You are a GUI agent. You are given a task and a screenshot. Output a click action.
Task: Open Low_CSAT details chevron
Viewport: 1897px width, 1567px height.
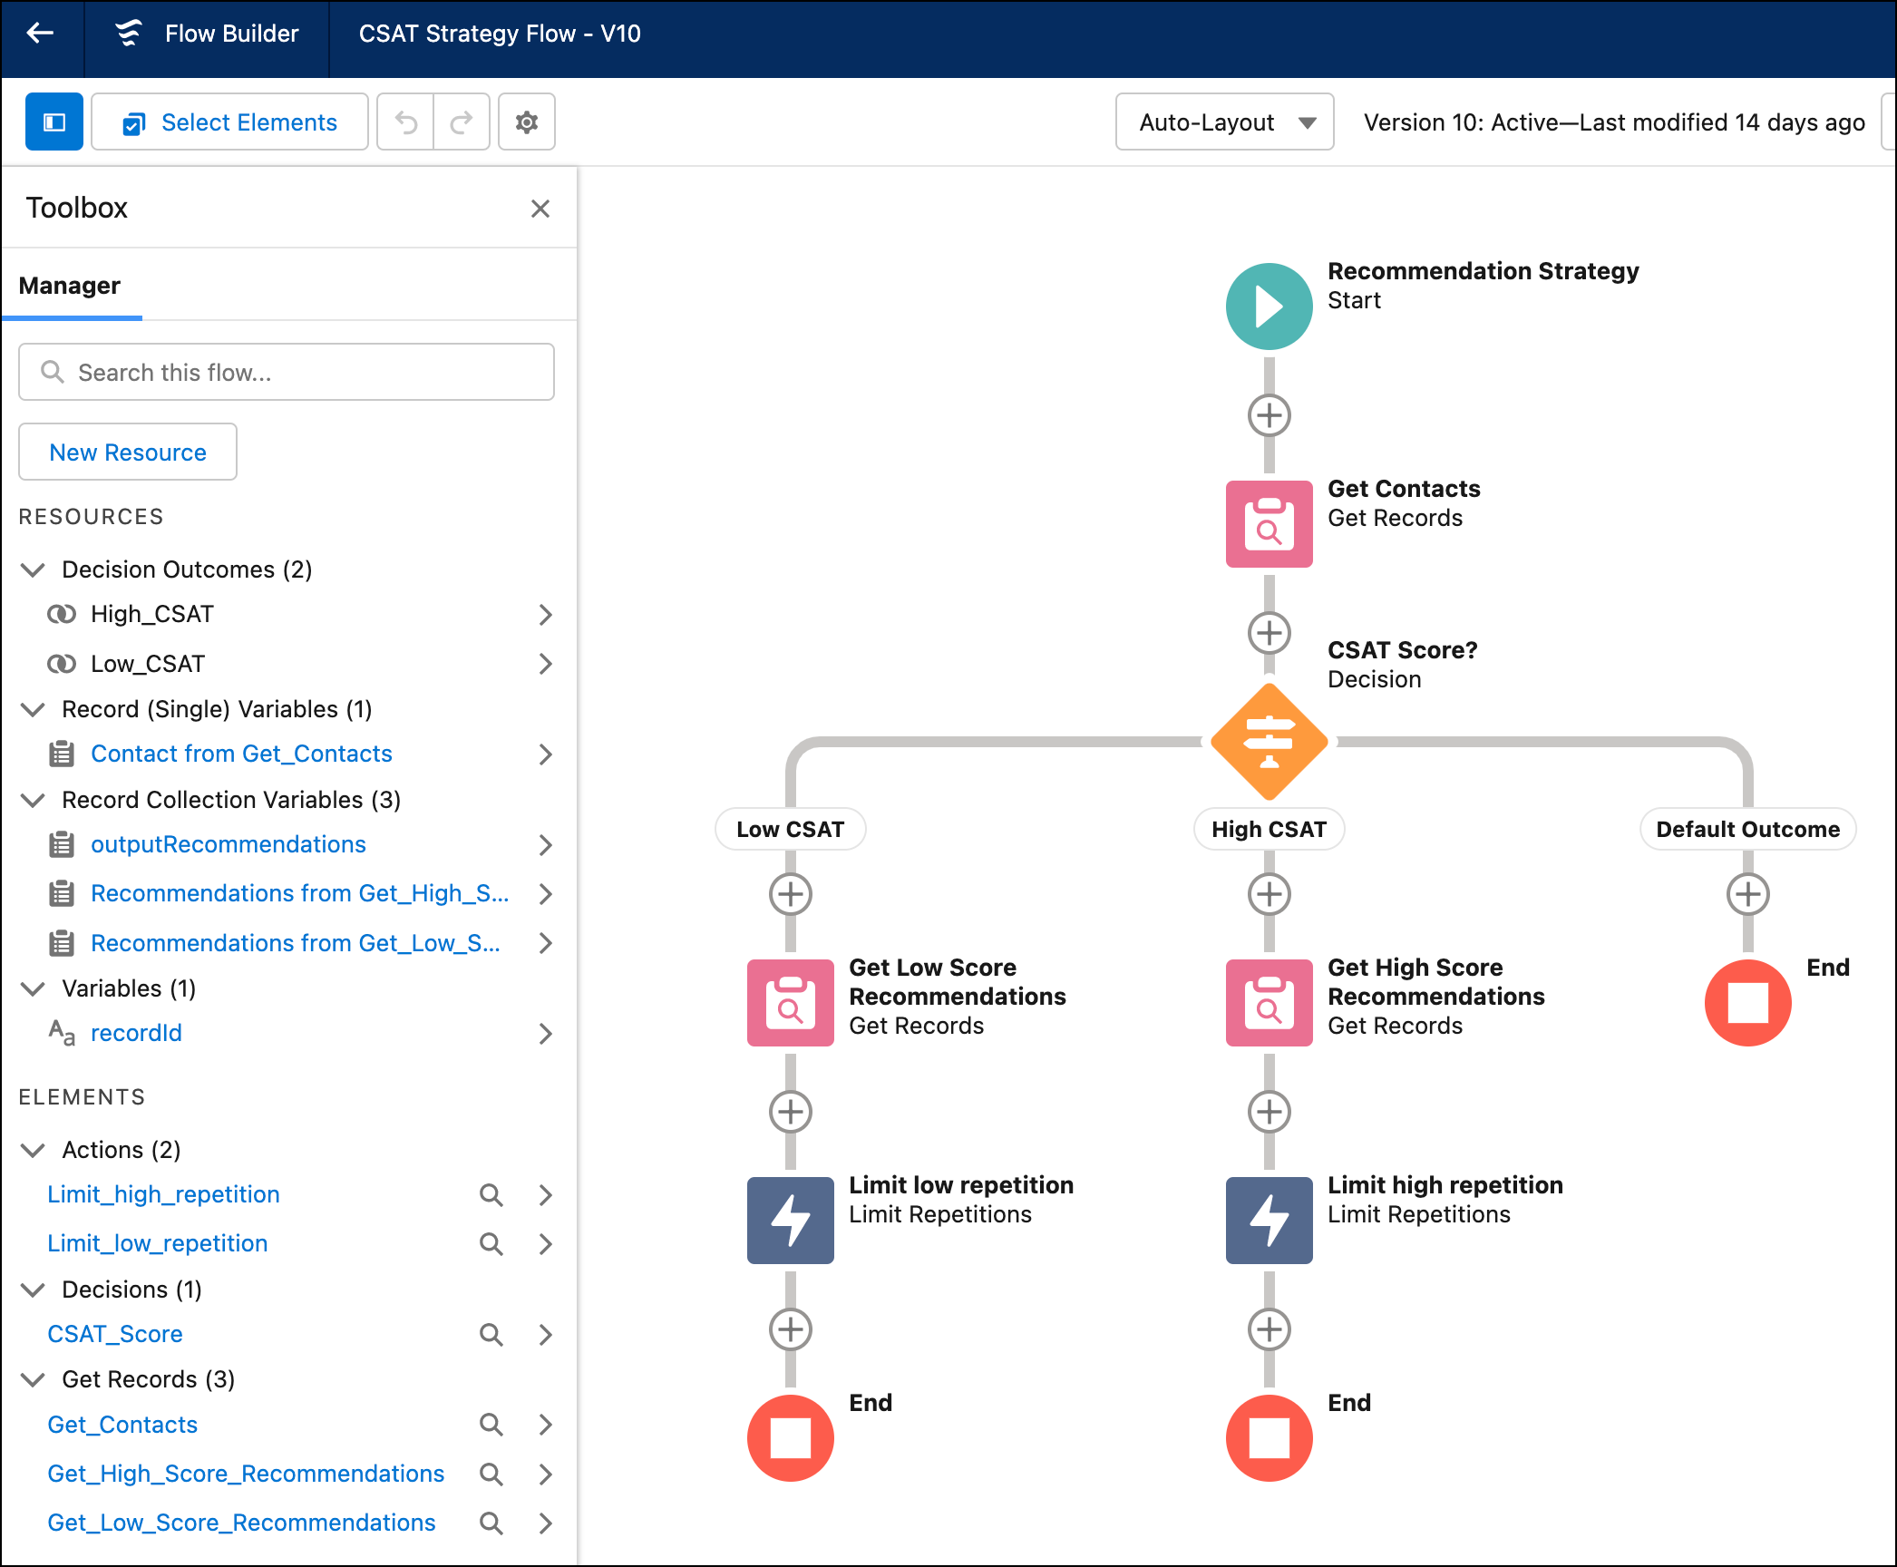click(545, 664)
